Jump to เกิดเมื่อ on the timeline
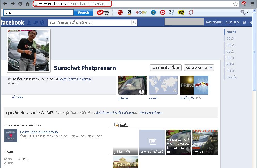Viewport: 257px width, 168px height. pyautogui.click(x=232, y=77)
